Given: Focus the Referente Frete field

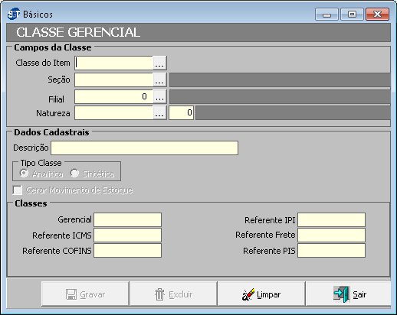Looking at the screenshot, I should click(x=331, y=235).
